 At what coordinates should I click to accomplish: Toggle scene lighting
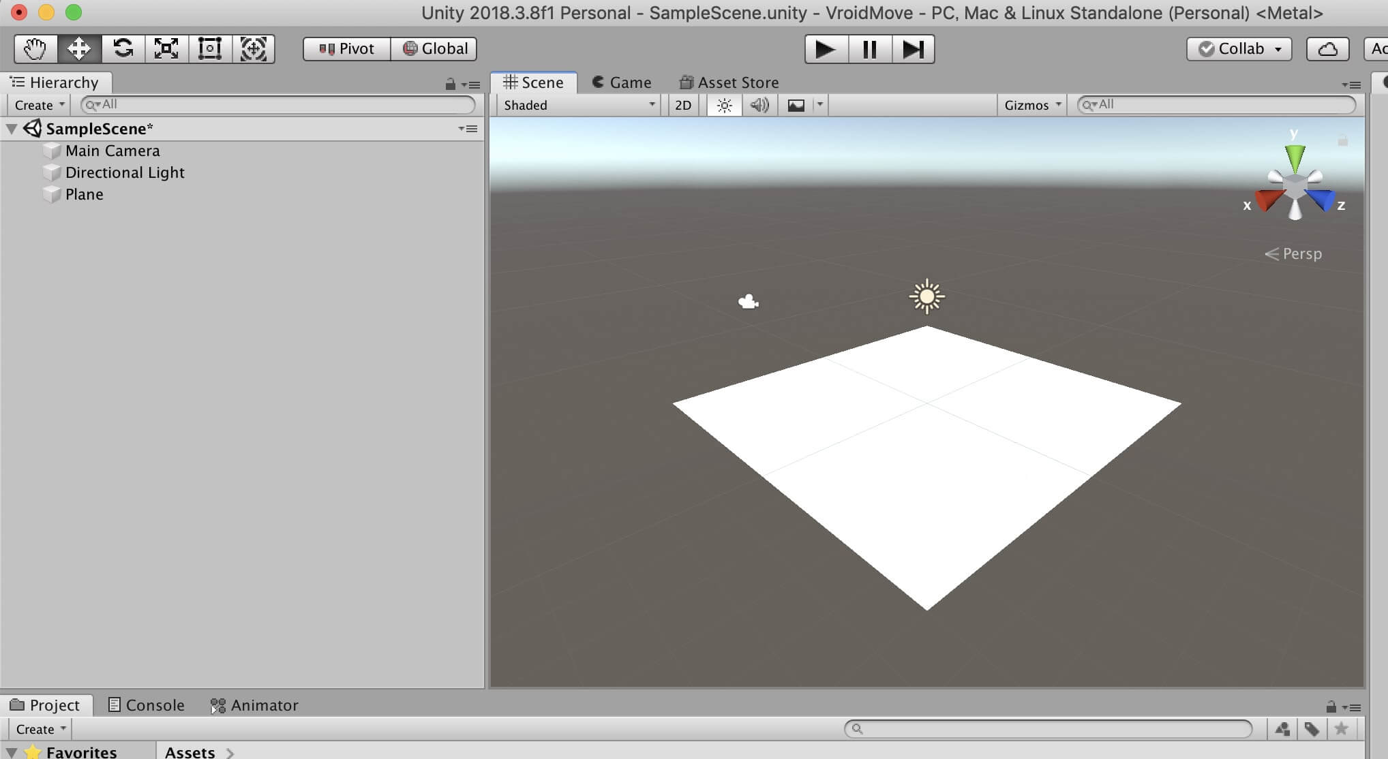(x=725, y=105)
